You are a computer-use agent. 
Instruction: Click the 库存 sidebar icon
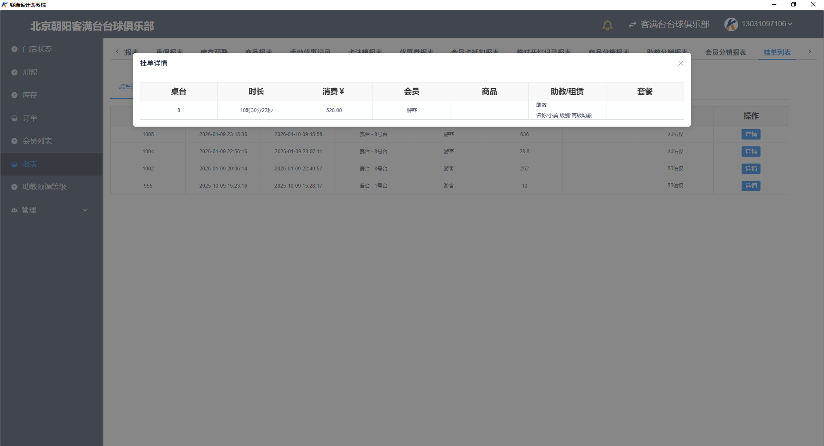14,95
